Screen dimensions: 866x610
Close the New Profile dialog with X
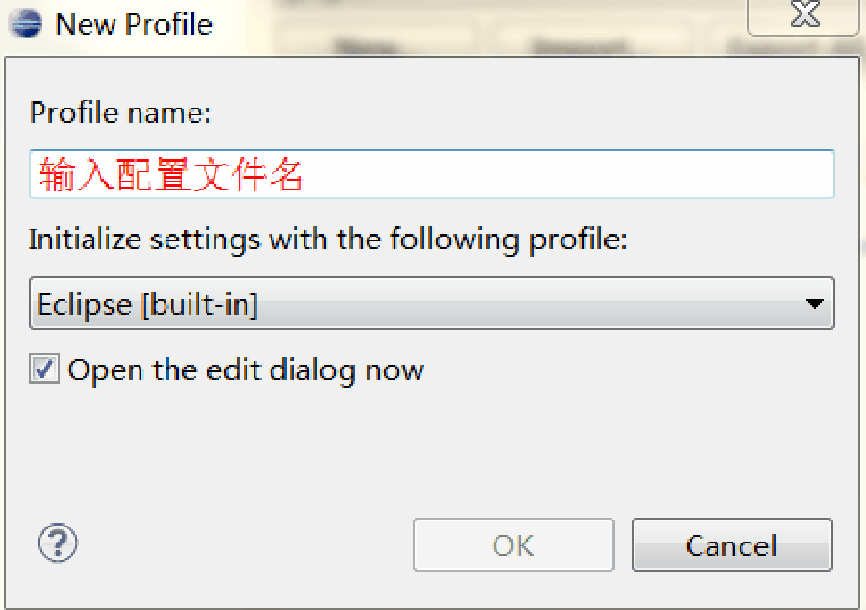click(x=805, y=14)
